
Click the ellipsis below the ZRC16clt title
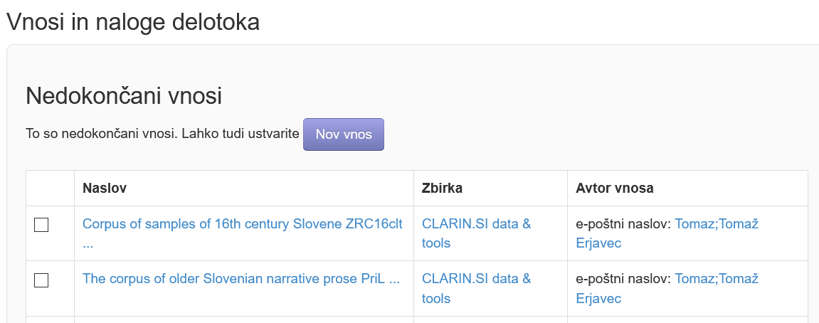coord(88,244)
